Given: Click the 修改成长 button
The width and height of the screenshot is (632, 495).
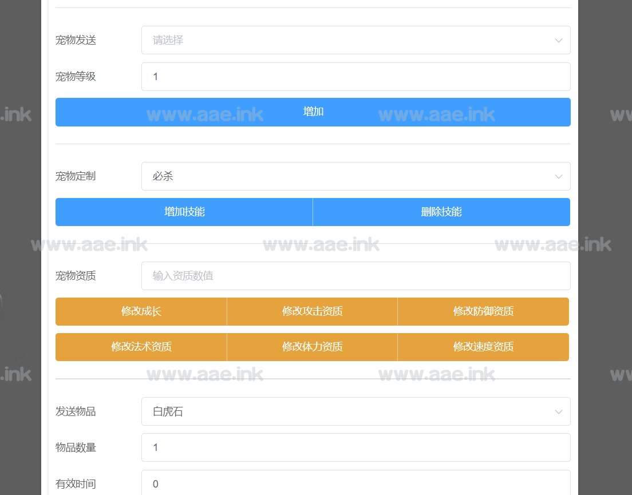Looking at the screenshot, I should point(141,311).
